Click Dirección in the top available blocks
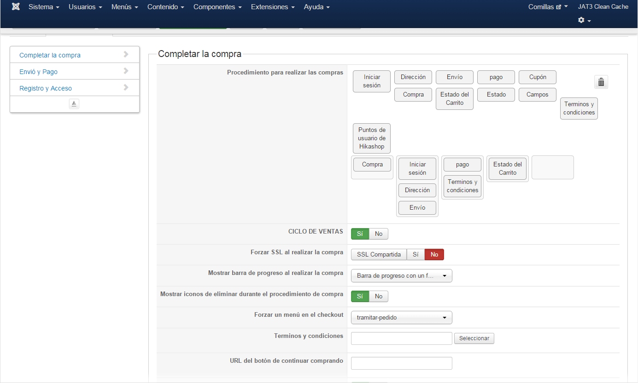Image resolution: width=638 pixels, height=383 pixels. click(413, 77)
